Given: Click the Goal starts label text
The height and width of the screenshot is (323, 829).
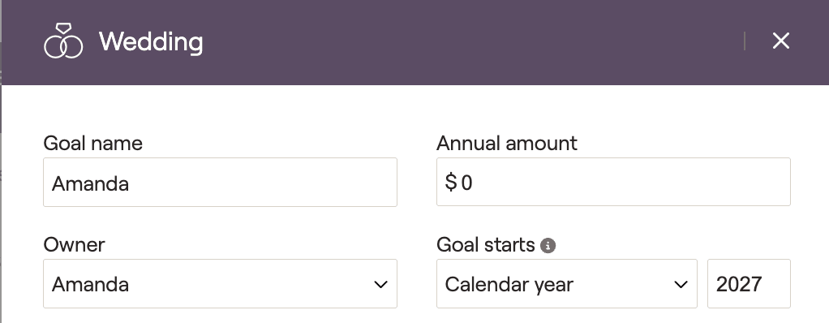Looking at the screenshot, I should click(x=486, y=245).
